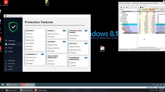Click info icon beside Firewall title
Viewport: 165px width, 92px height.
pos(55,31)
